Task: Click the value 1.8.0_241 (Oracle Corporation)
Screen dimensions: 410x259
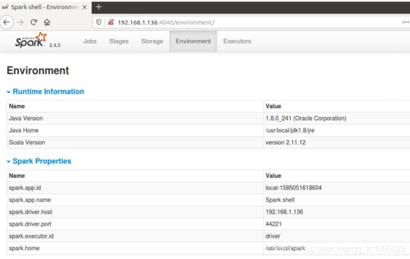Action: click(306, 118)
